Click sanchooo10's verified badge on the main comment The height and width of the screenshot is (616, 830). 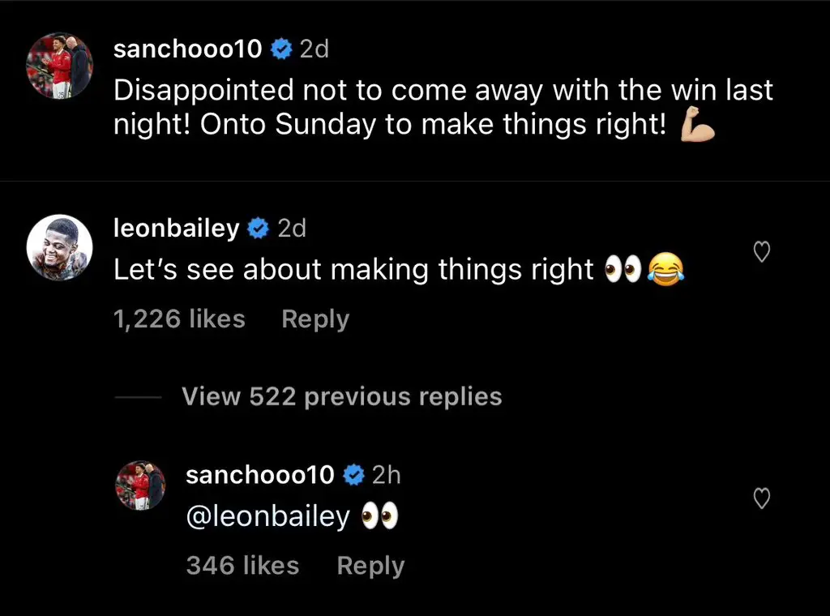tap(281, 49)
